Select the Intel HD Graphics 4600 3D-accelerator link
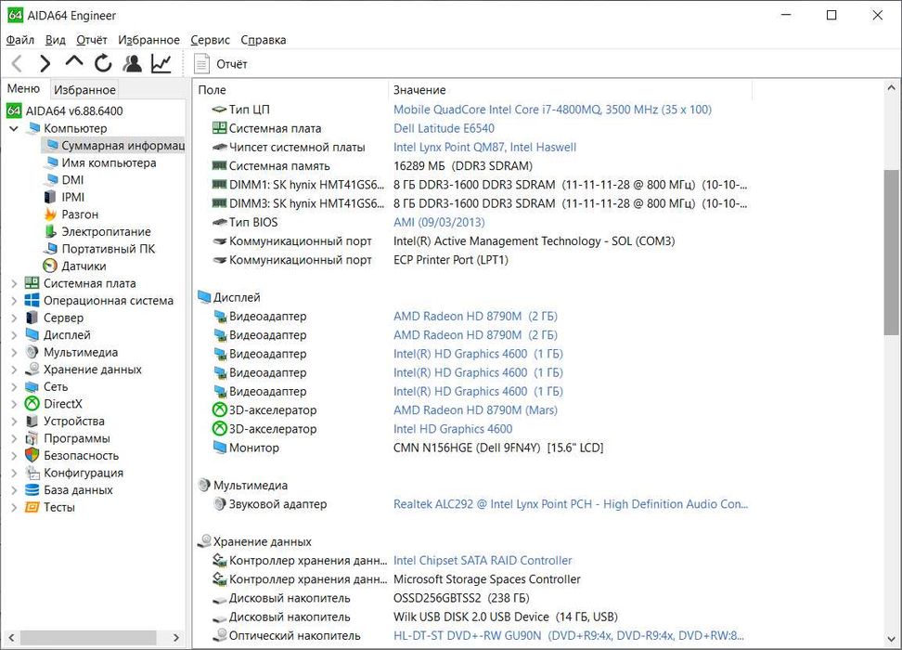Viewport: 902px width, 650px height. (x=453, y=429)
